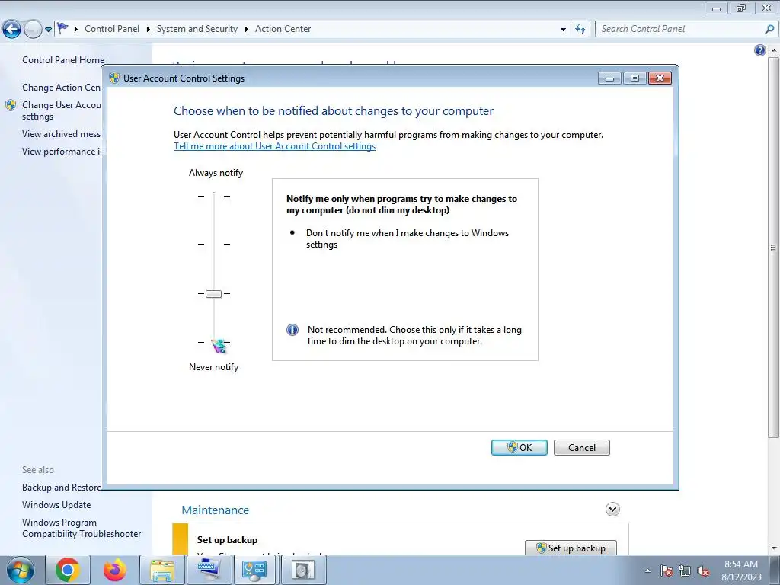Viewport: 780px width, 585px height.
Task: Click the System and Security breadcrumb
Action: [197, 29]
